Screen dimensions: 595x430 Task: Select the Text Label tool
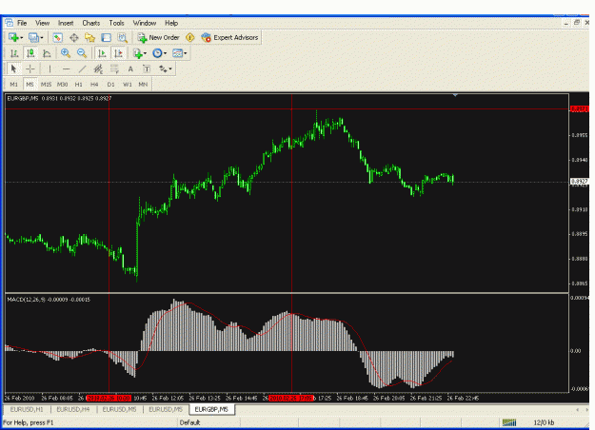[147, 69]
